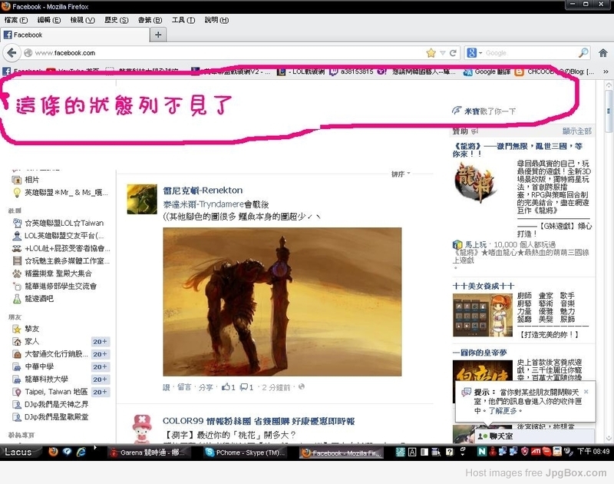The image size is (614, 484).
Task: Reload the page using the refresh icon
Action: (x=454, y=53)
